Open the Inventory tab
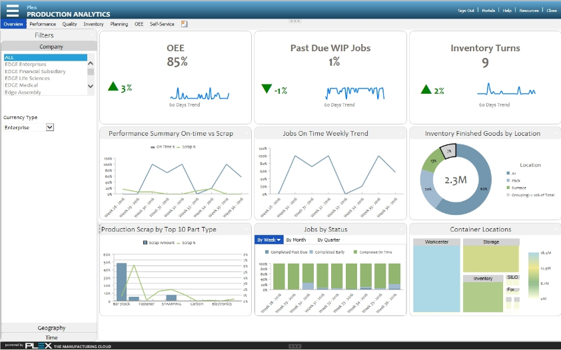Viewport: 561px width, 350px height. click(x=93, y=24)
